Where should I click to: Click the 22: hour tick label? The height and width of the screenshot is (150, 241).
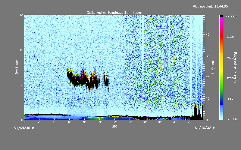(190, 122)
